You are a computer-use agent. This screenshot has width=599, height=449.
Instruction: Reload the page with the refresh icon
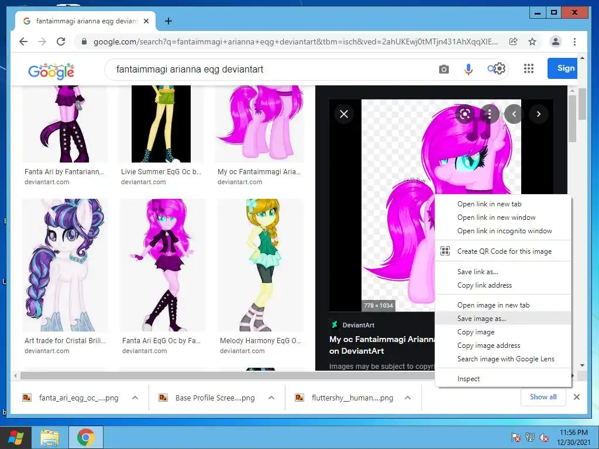(61, 42)
